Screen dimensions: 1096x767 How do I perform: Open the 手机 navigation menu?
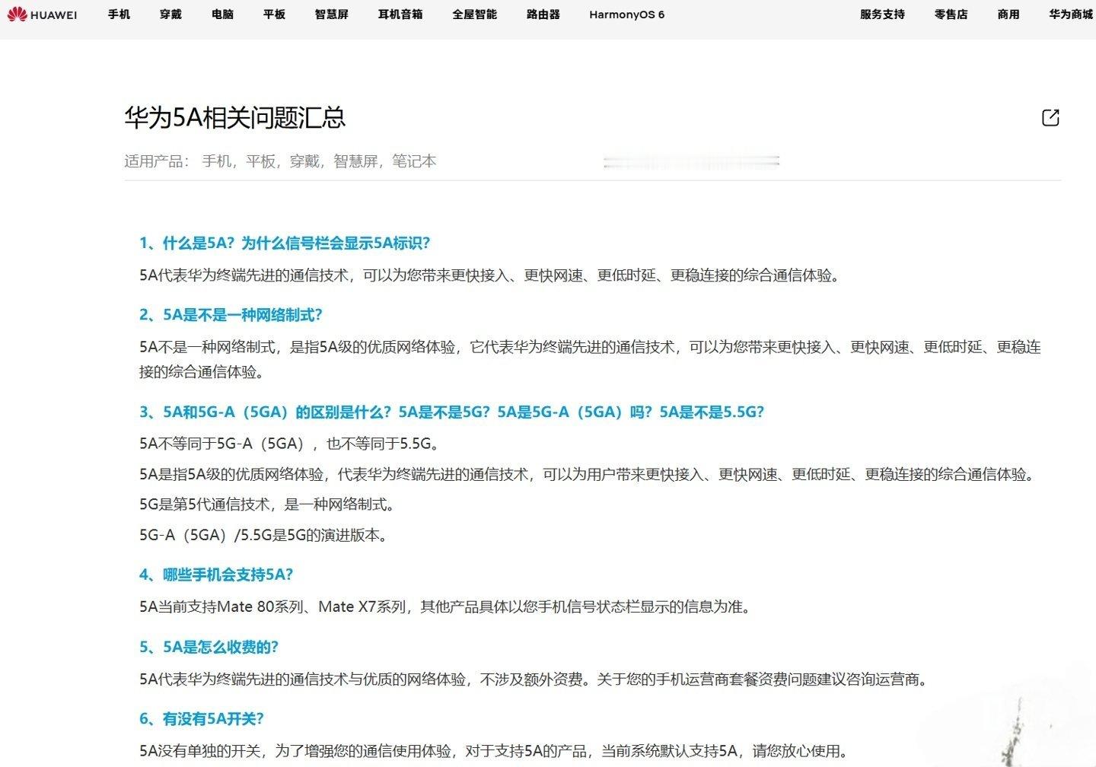pyautogui.click(x=119, y=14)
